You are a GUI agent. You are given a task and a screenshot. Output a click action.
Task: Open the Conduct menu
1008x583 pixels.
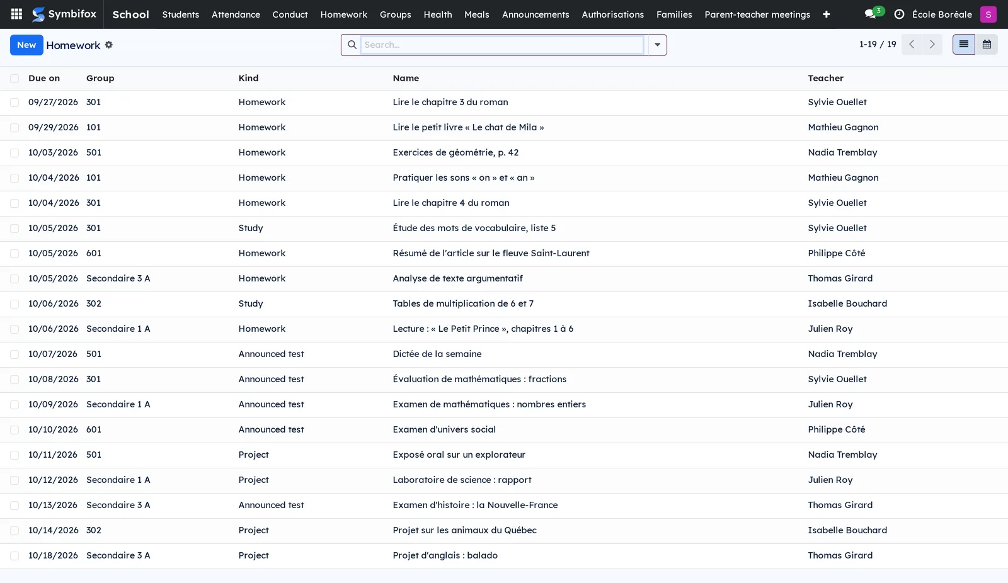click(x=290, y=14)
